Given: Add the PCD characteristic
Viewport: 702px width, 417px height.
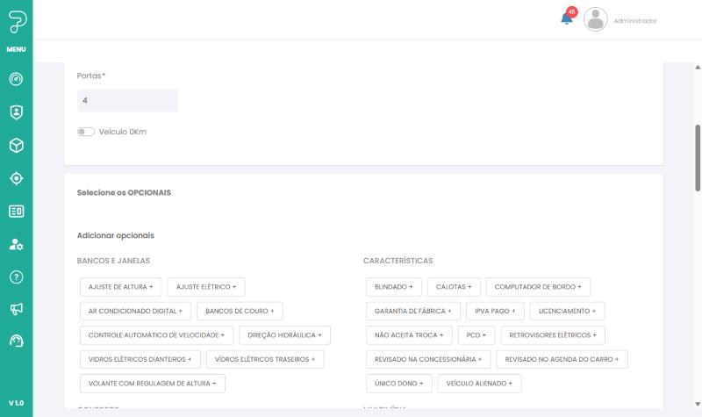Looking at the screenshot, I should (476, 335).
